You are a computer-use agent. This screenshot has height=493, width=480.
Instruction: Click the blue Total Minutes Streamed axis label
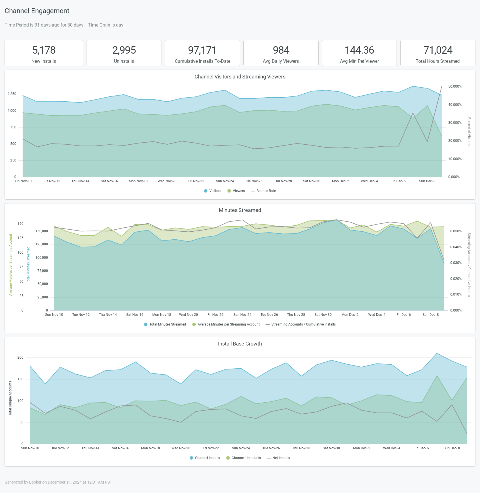click(28, 265)
